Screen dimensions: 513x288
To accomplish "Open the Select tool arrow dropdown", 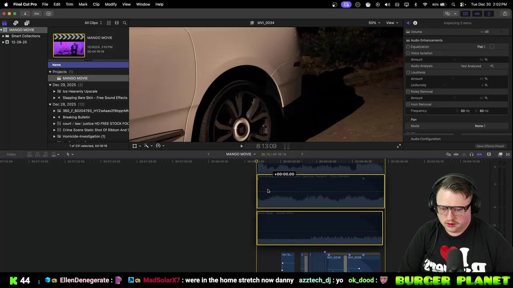I will coord(70,154).
